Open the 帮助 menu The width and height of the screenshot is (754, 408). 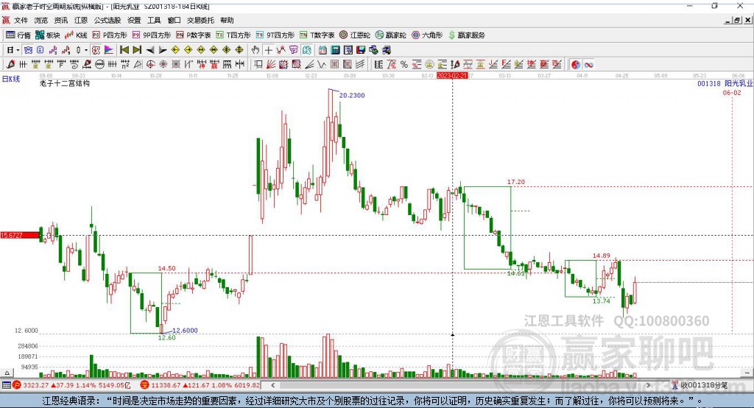pyautogui.click(x=227, y=20)
